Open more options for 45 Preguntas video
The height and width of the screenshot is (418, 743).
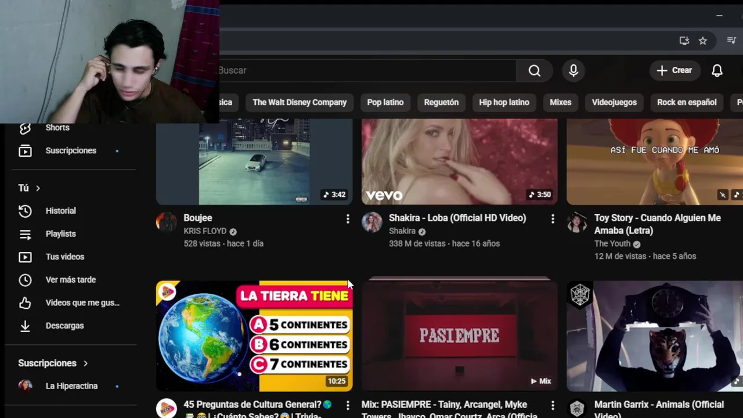pyautogui.click(x=347, y=405)
